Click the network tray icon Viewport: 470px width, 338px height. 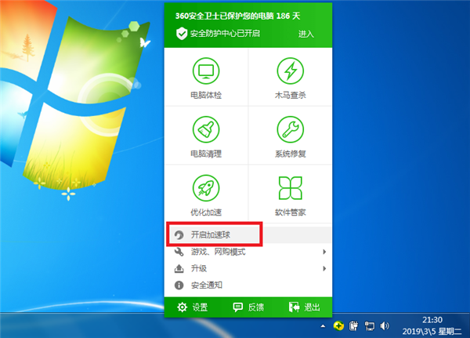pos(369,325)
